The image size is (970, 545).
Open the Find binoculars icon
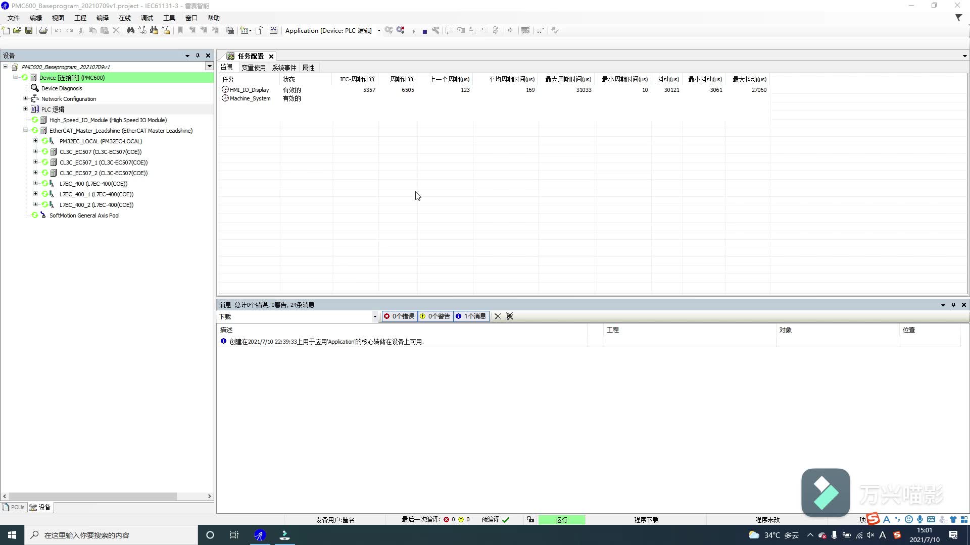[130, 30]
